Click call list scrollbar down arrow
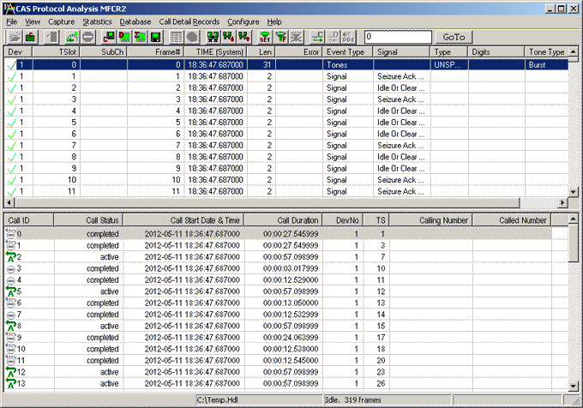This screenshot has height=408, width=583. 573,386
